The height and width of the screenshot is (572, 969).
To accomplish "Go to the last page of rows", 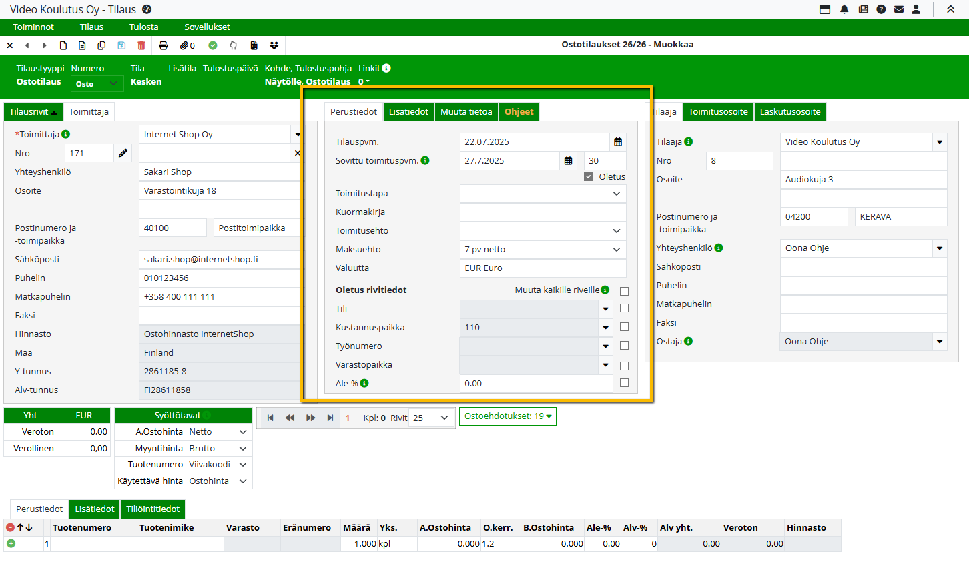I will pyautogui.click(x=330, y=418).
